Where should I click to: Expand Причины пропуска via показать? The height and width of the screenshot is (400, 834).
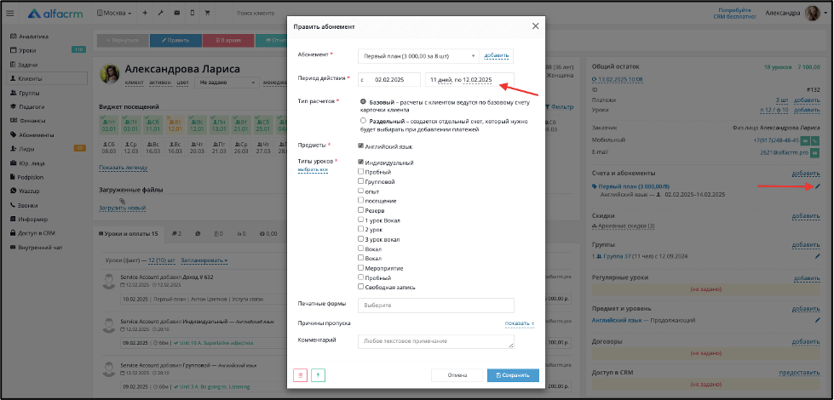click(519, 323)
